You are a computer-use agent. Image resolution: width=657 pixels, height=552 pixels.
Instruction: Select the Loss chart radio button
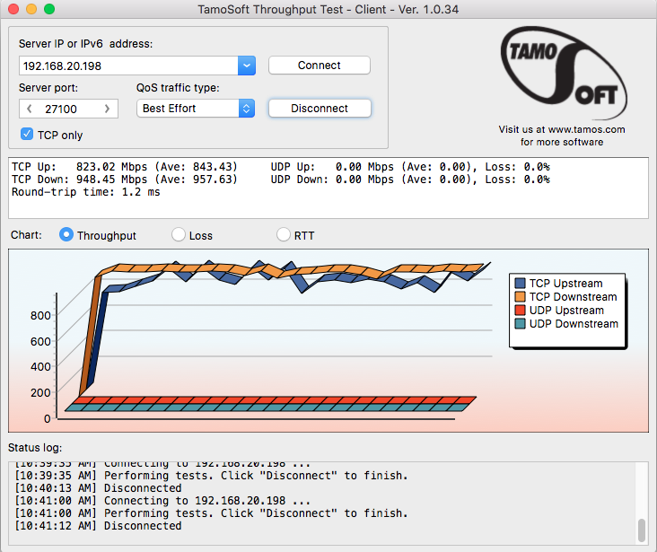[179, 235]
